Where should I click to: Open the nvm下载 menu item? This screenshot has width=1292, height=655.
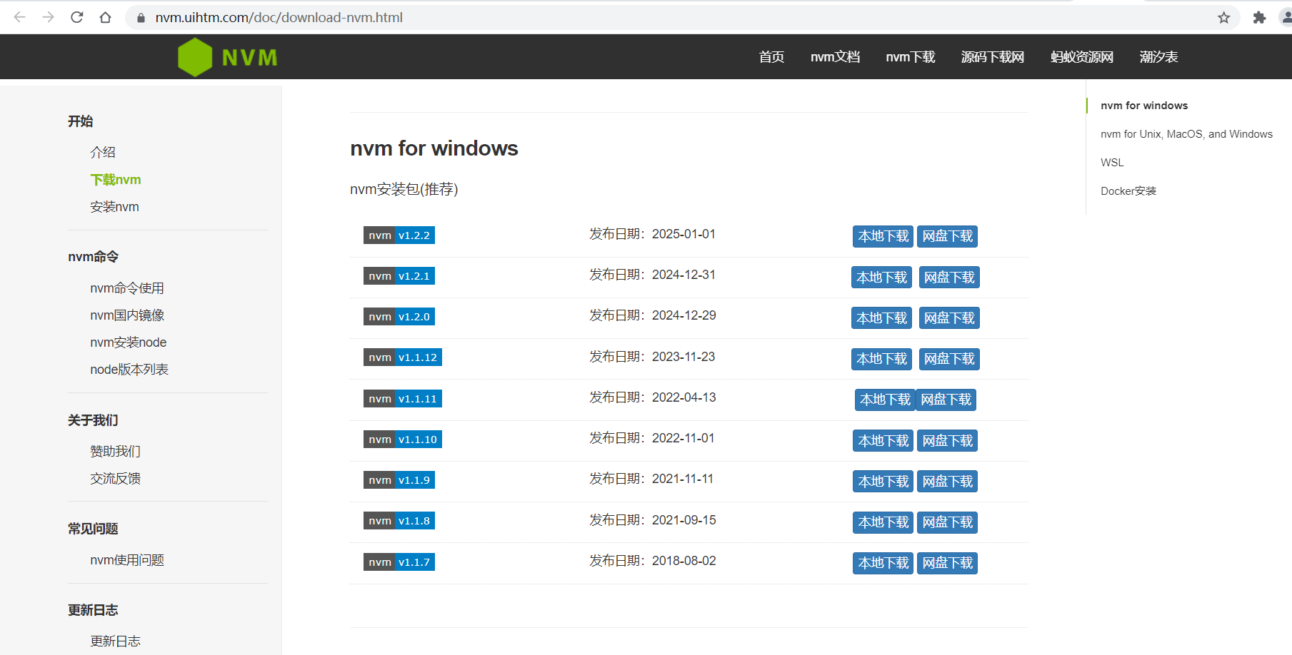[910, 57]
